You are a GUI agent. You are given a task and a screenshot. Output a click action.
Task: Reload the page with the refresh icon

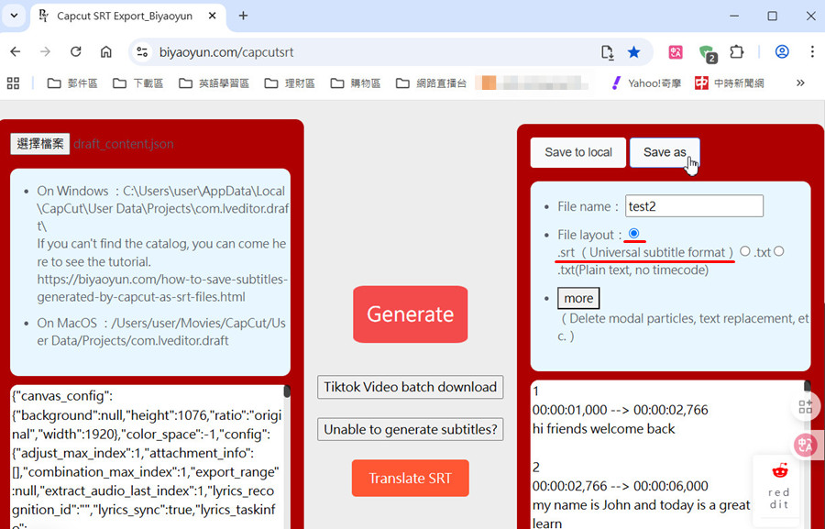[x=76, y=52]
